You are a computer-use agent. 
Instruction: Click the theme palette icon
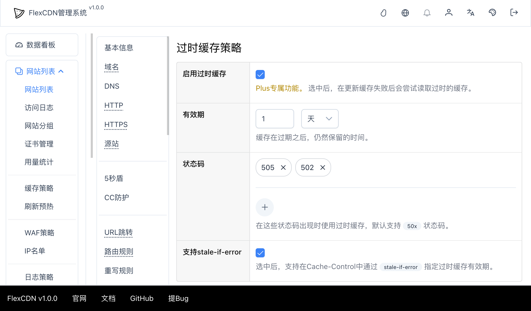(492, 13)
